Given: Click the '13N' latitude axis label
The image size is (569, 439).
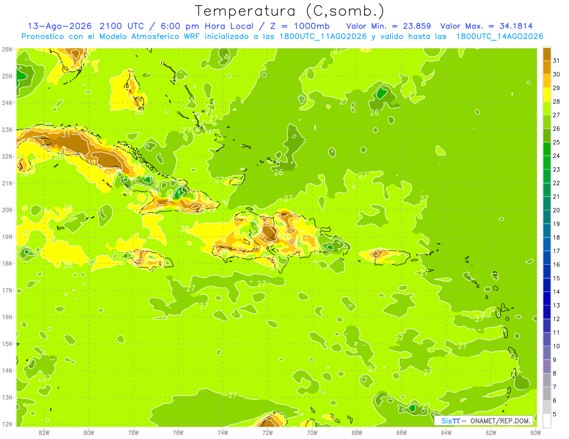Looking at the screenshot, I should tap(7, 397).
